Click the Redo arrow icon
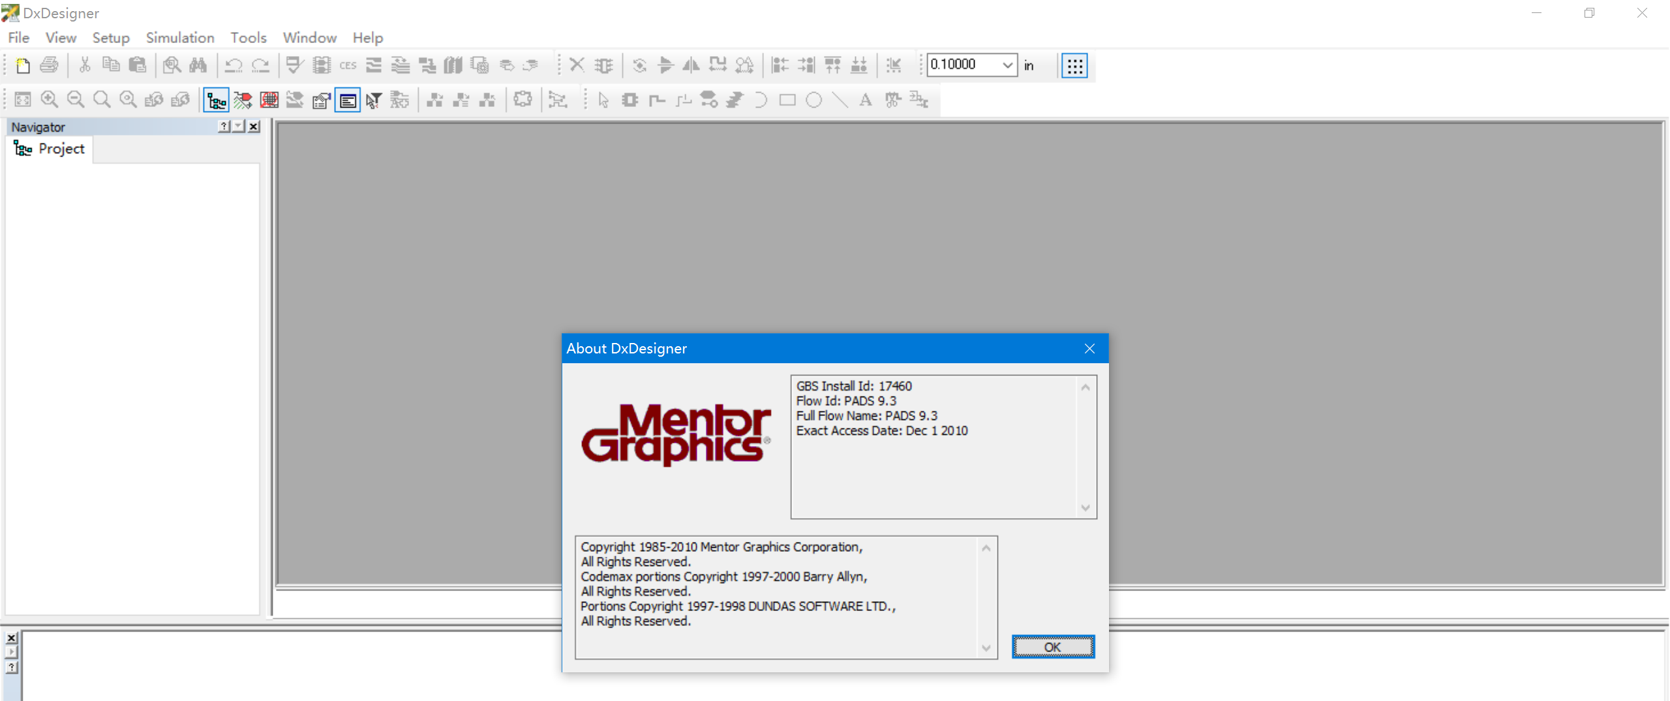 tap(260, 65)
